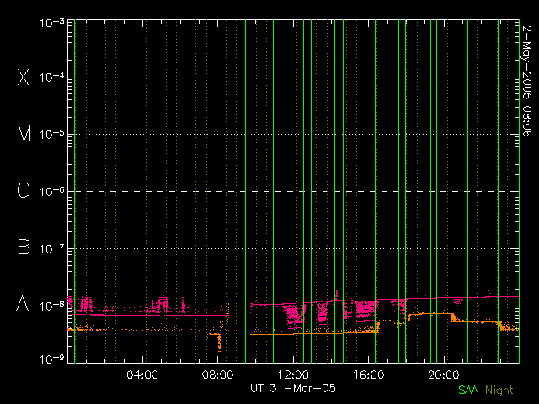Click the 10⁻⁹ y-axis tick label

pyautogui.click(x=52, y=359)
